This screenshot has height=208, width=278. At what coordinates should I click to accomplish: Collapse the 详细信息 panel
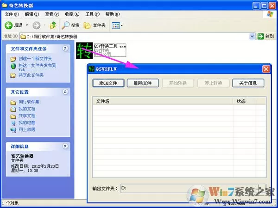[65, 146]
